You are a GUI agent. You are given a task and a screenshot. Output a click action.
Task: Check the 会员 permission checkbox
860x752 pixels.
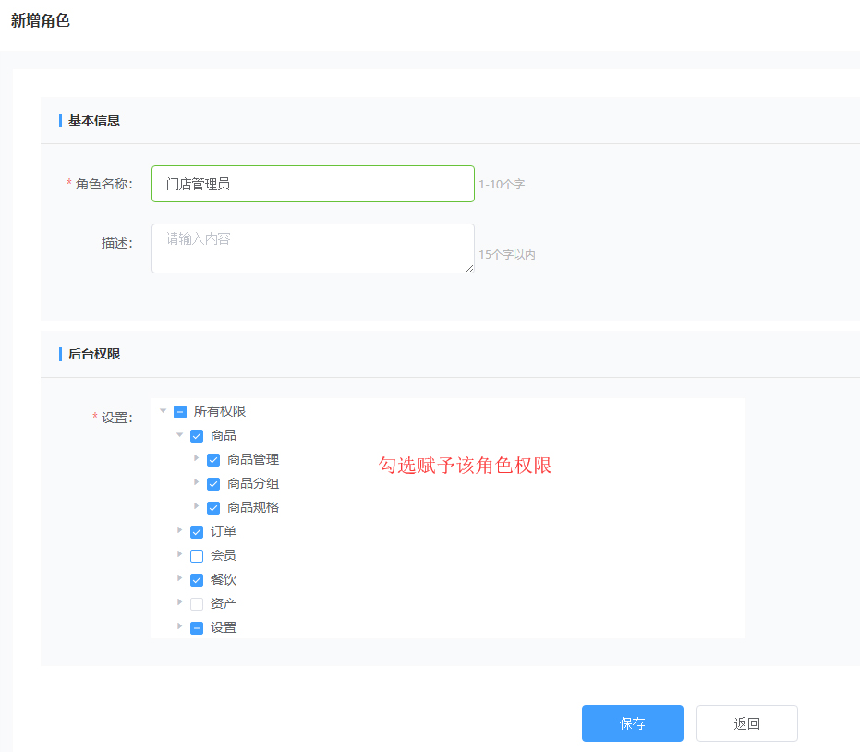click(x=197, y=556)
